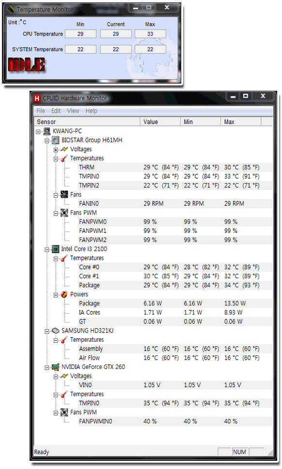The image size is (282, 469).
Task: Open the Help menu
Action: [91, 111]
